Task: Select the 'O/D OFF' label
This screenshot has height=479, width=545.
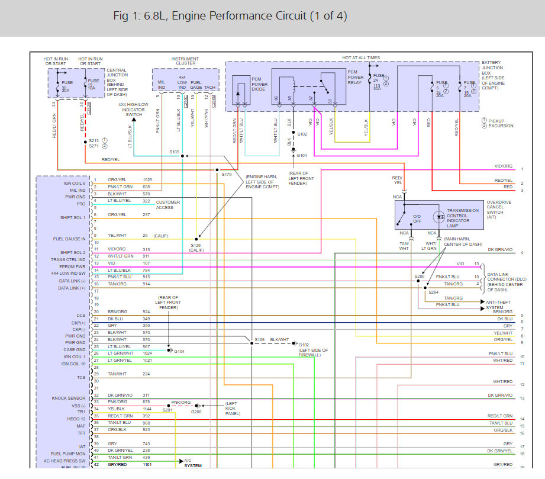Action: click(x=417, y=219)
